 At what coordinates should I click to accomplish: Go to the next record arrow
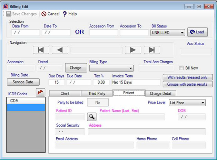(x=133, y=50)
